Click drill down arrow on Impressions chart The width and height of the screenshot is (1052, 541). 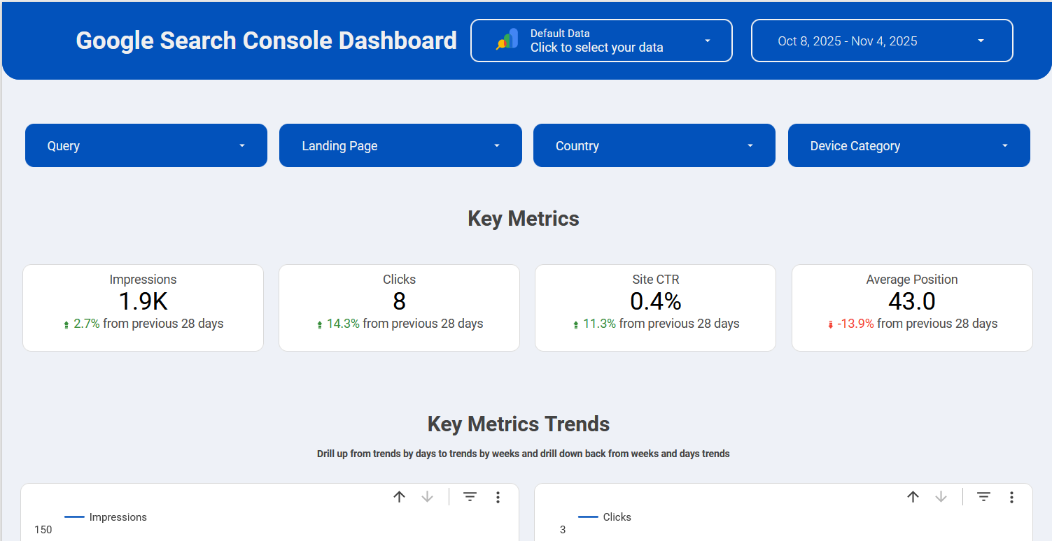pos(428,497)
